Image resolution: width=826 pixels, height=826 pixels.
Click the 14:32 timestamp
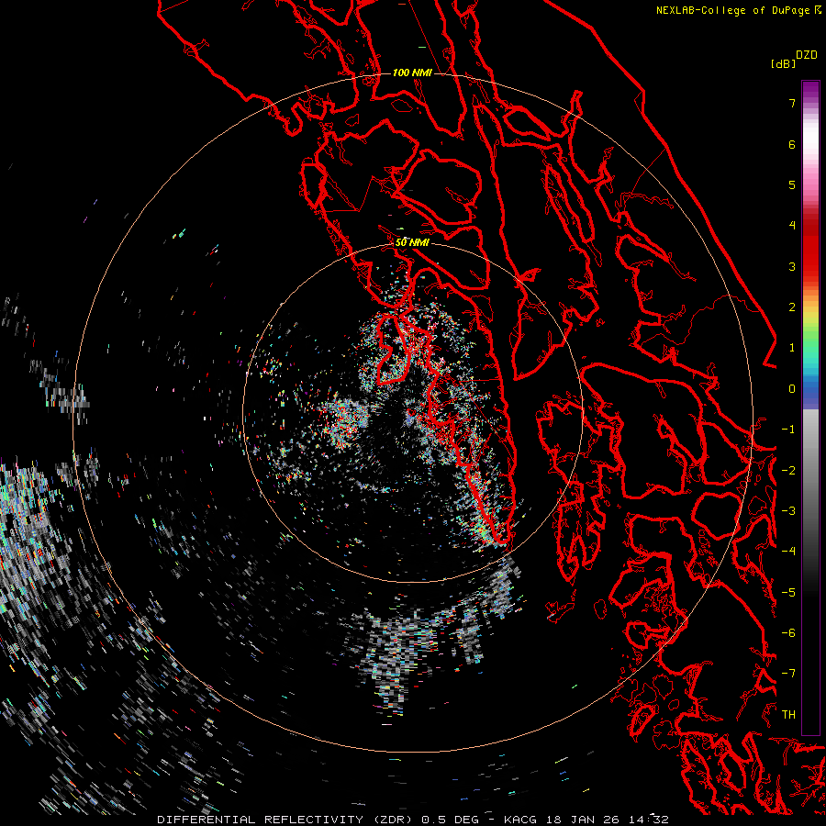(649, 820)
